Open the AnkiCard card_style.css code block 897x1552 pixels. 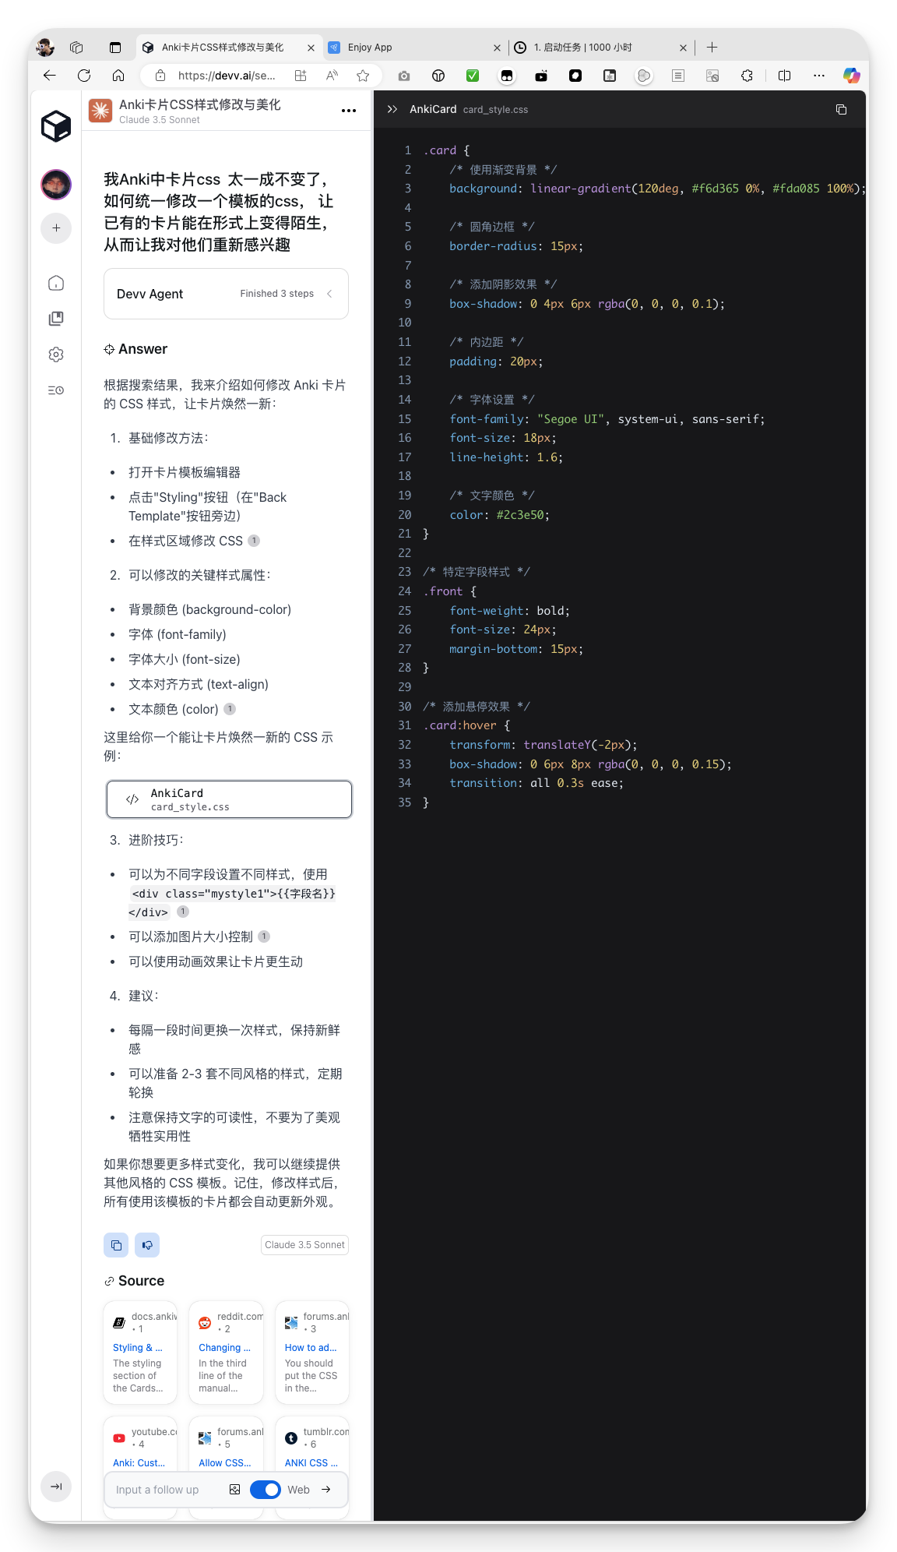229,799
